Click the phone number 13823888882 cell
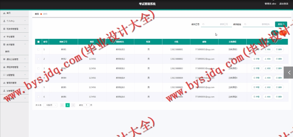This screenshot has height=137, width=293. pos(177,59)
